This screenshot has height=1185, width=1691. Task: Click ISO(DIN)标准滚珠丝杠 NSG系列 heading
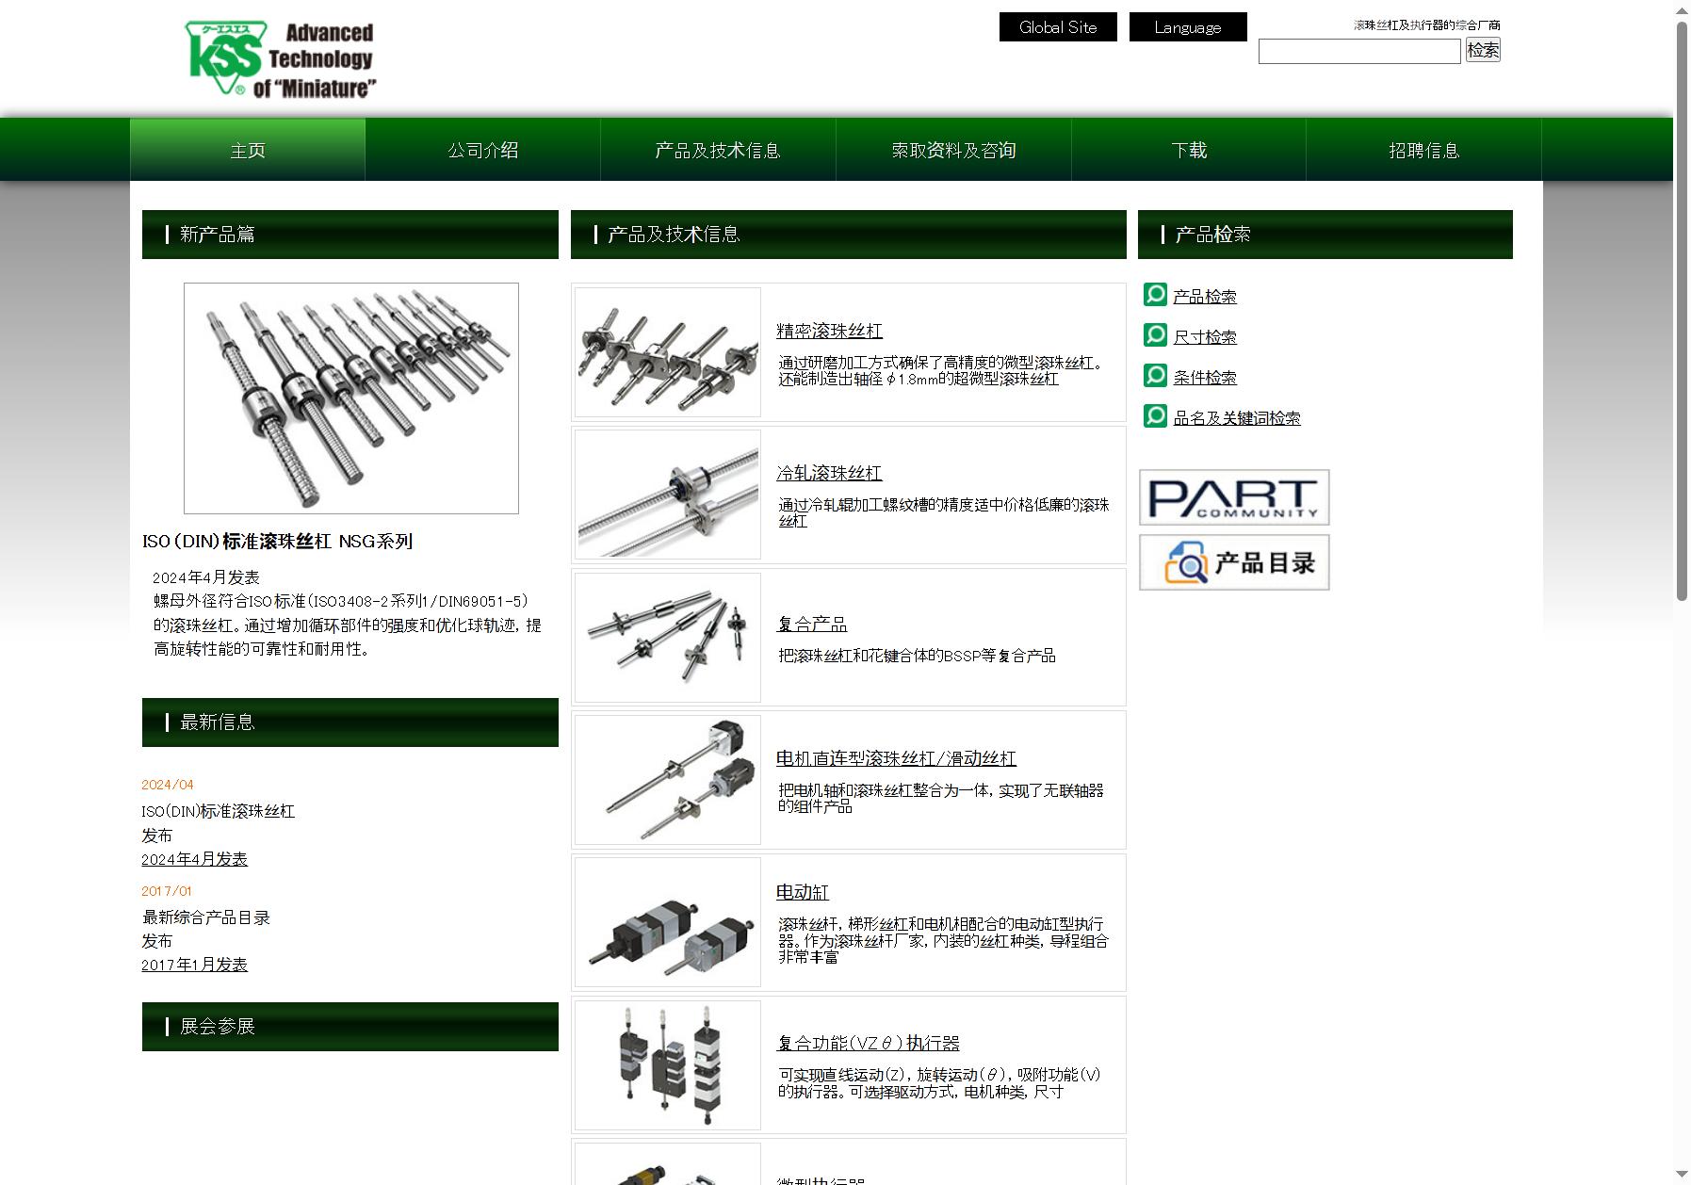278,542
